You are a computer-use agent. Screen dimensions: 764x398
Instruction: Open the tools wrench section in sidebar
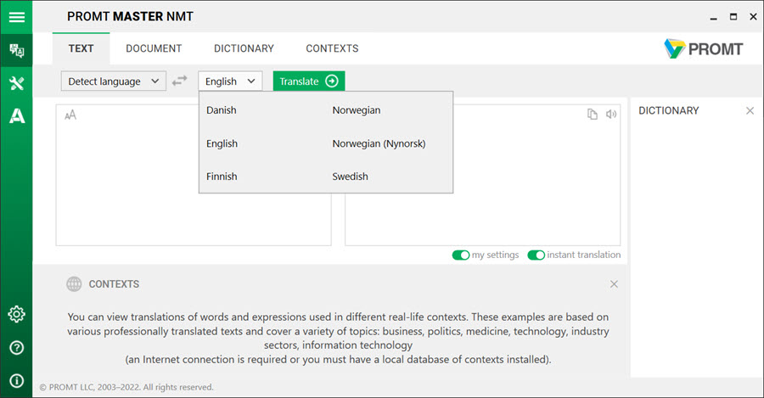pyautogui.click(x=17, y=83)
